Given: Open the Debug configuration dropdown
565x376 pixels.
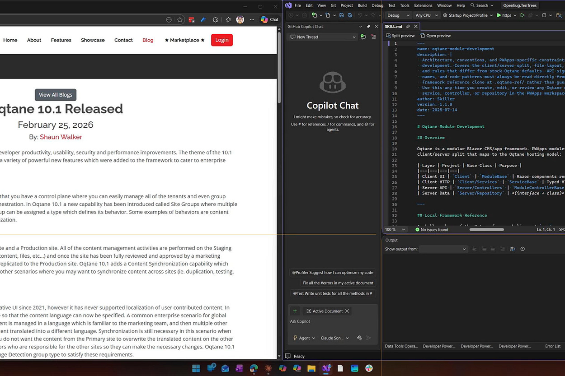Looking at the screenshot, I should [397, 15].
